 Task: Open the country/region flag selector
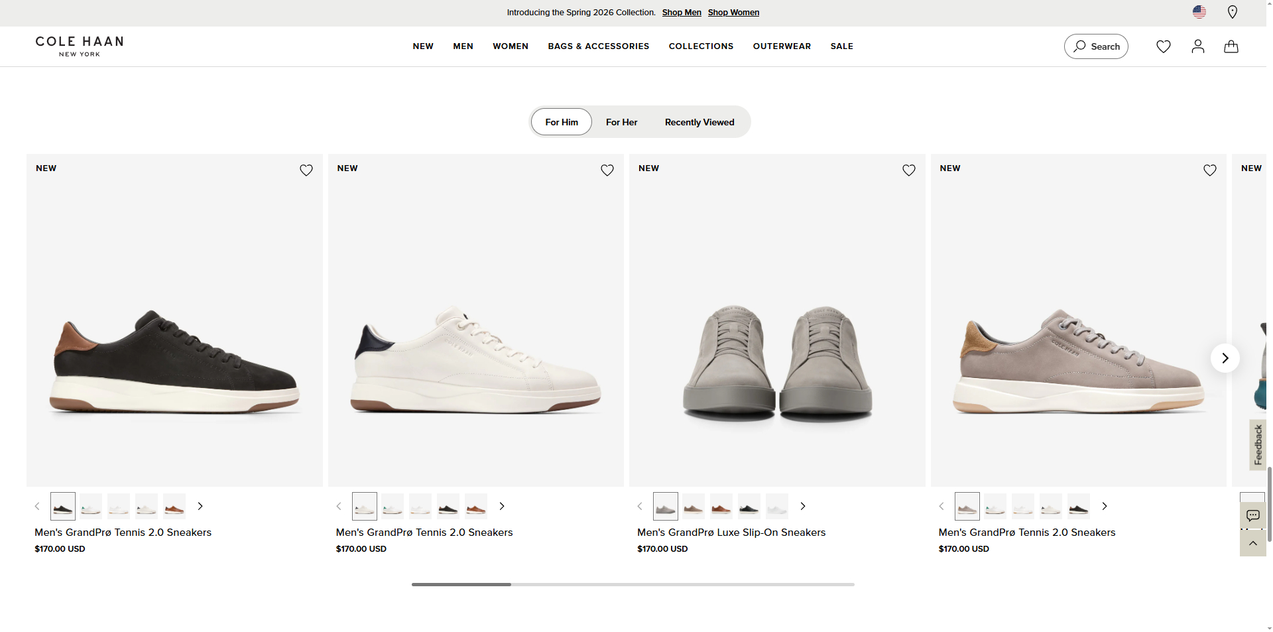click(x=1199, y=12)
